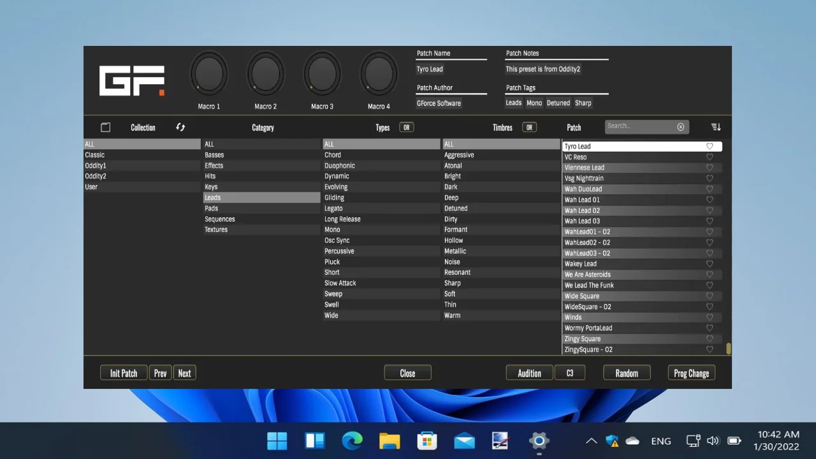The height and width of the screenshot is (459, 816).
Task: Favorite the Wah DuoLead patch heart
Action: click(x=710, y=189)
